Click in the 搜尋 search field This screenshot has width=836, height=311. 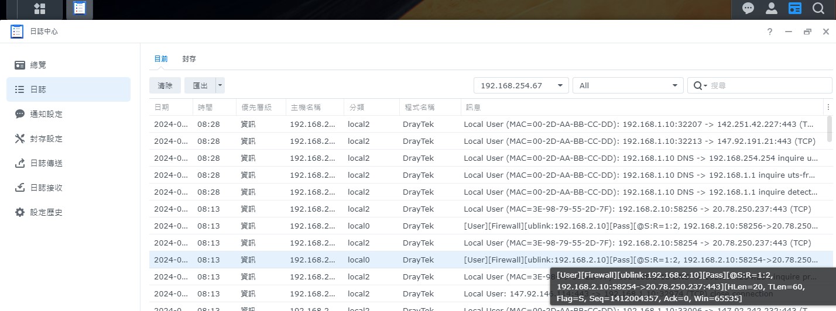click(x=768, y=85)
